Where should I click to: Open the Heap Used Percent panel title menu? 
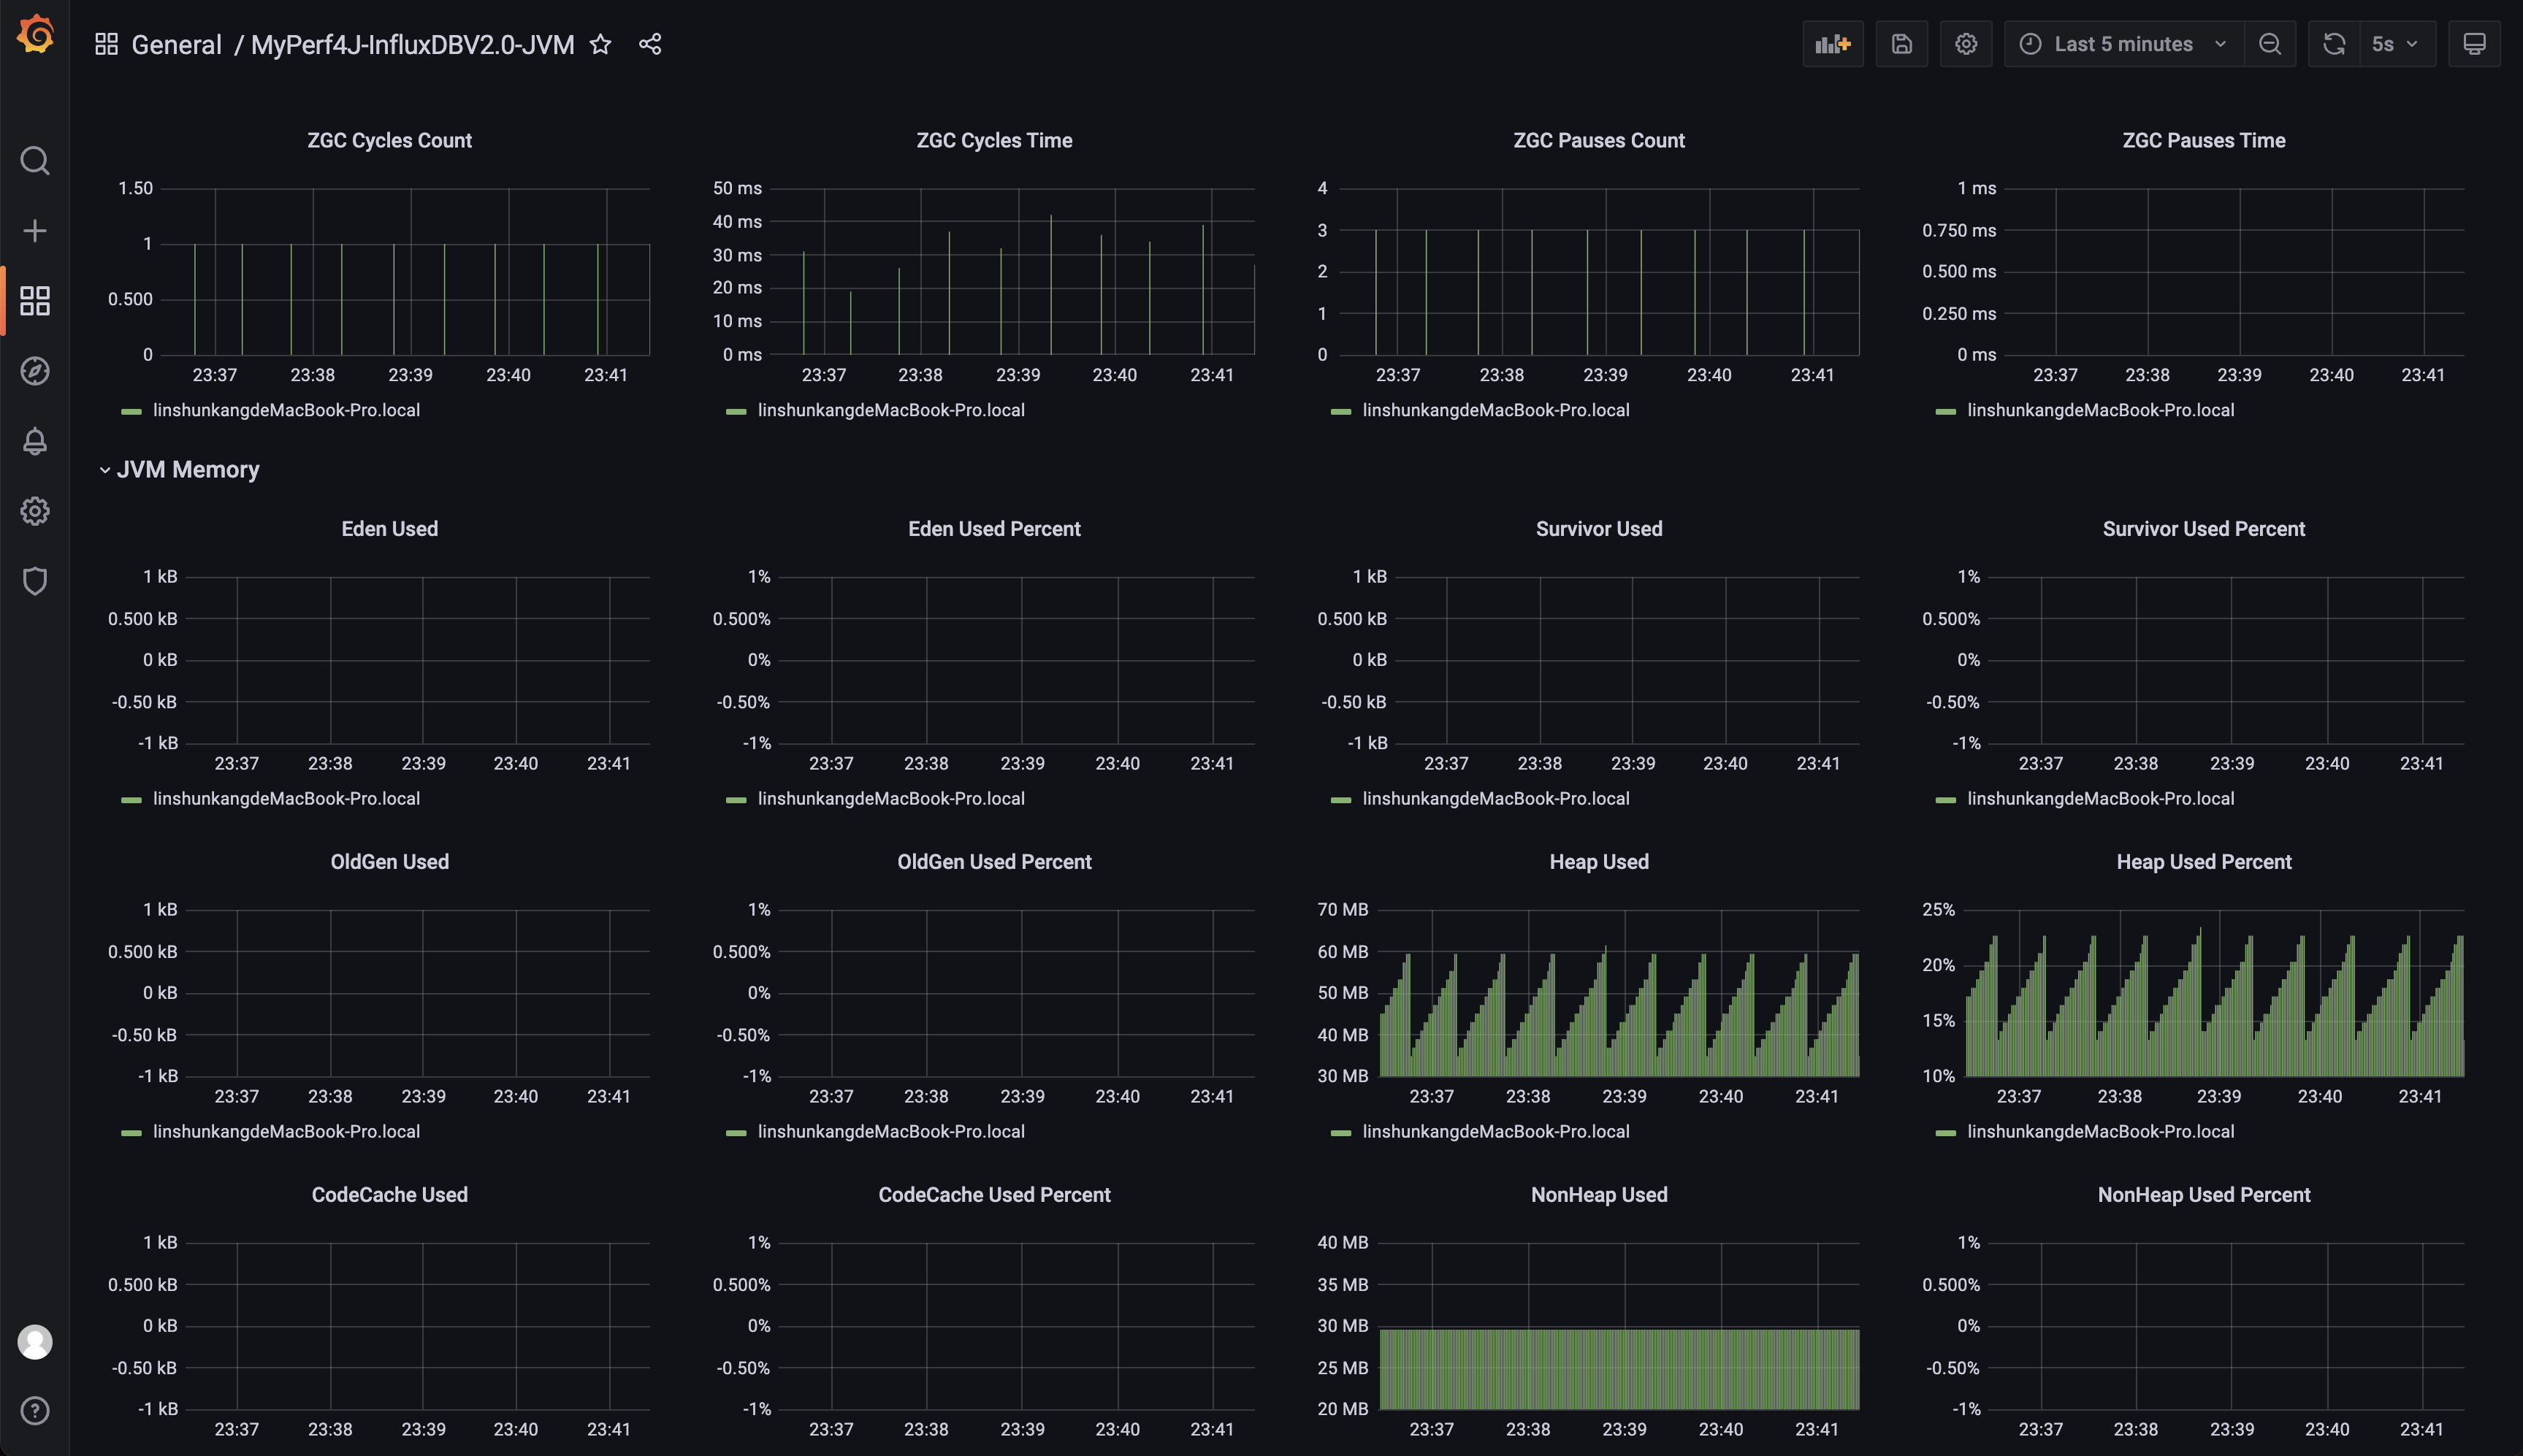(2203, 862)
